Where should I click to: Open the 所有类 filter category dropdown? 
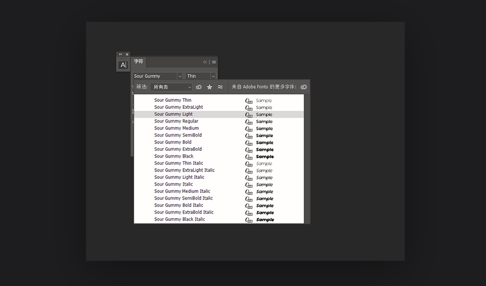coord(172,87)
